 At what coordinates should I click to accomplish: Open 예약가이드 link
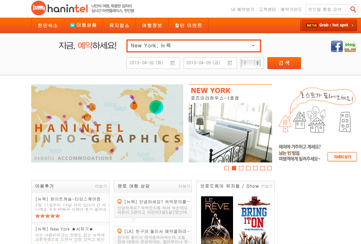click(x=291, y=9)
